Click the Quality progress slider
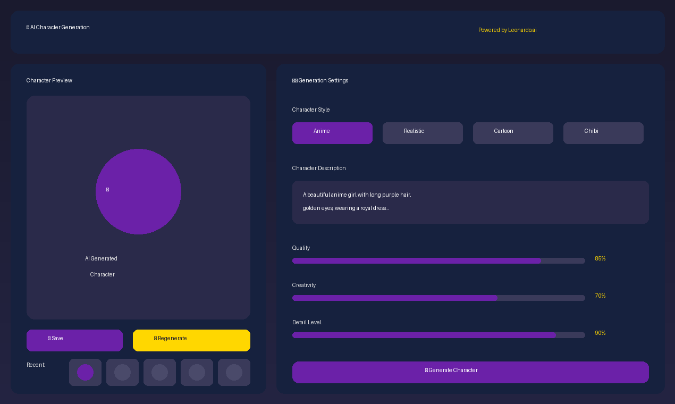 (x=438, y=260)
